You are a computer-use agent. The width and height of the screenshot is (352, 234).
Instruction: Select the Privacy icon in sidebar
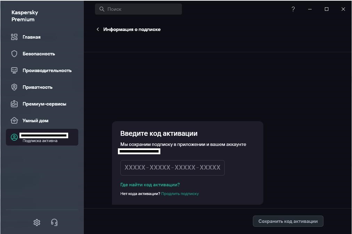point(14,87)
